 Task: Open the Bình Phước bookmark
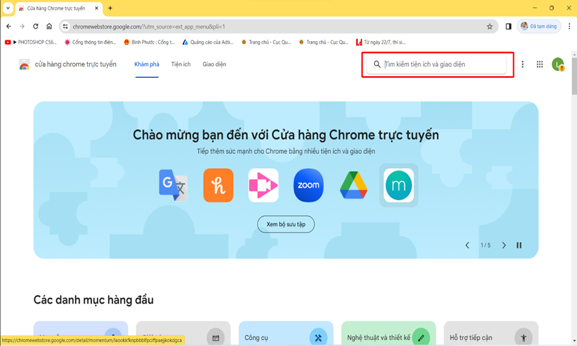tap(149, 42)
